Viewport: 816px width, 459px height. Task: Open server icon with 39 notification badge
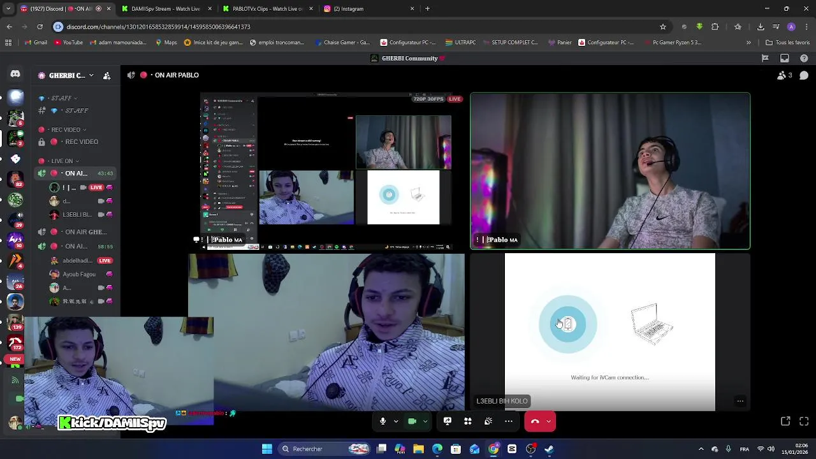point(15,221)
